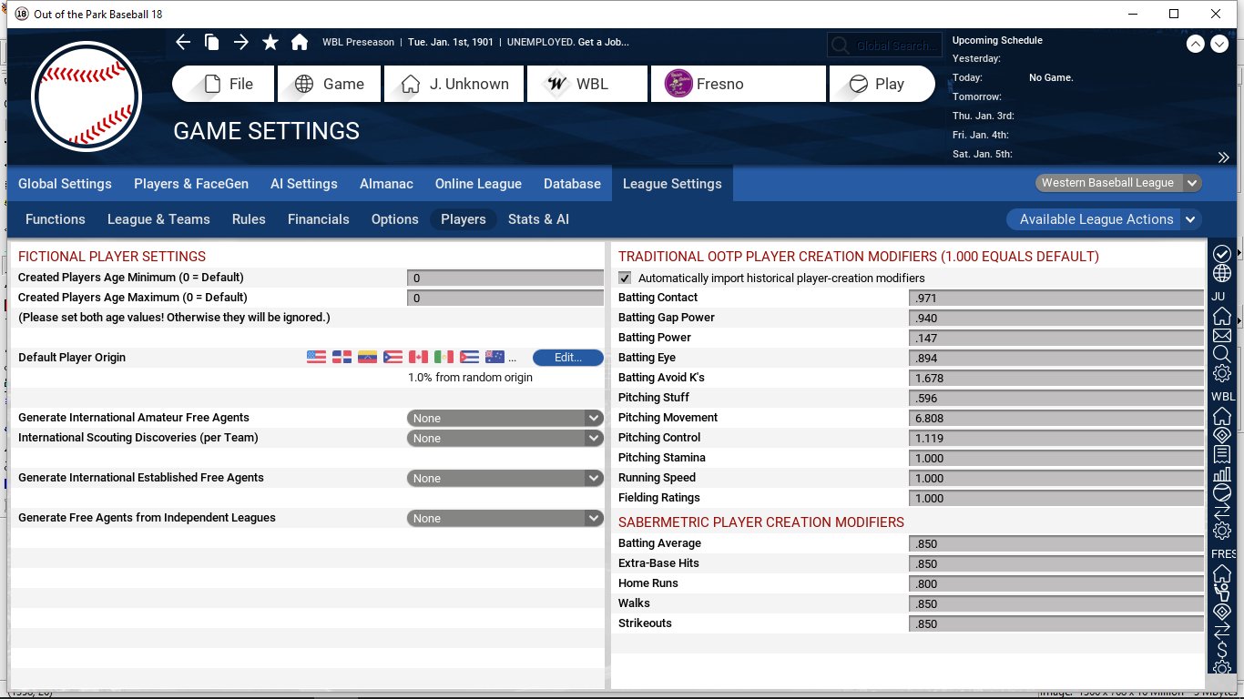Open the Western Baseball League selector
Screen dimensions: 1244x699
[x=1118, y=183]
